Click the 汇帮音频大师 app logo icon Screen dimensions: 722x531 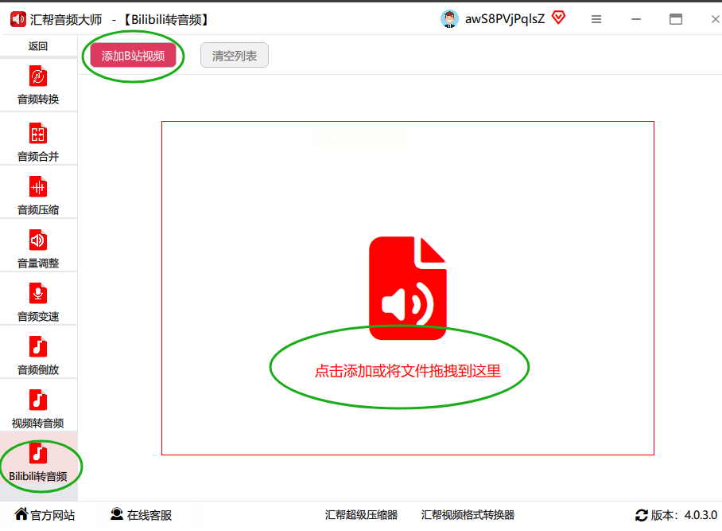click(x=18, y=19)
